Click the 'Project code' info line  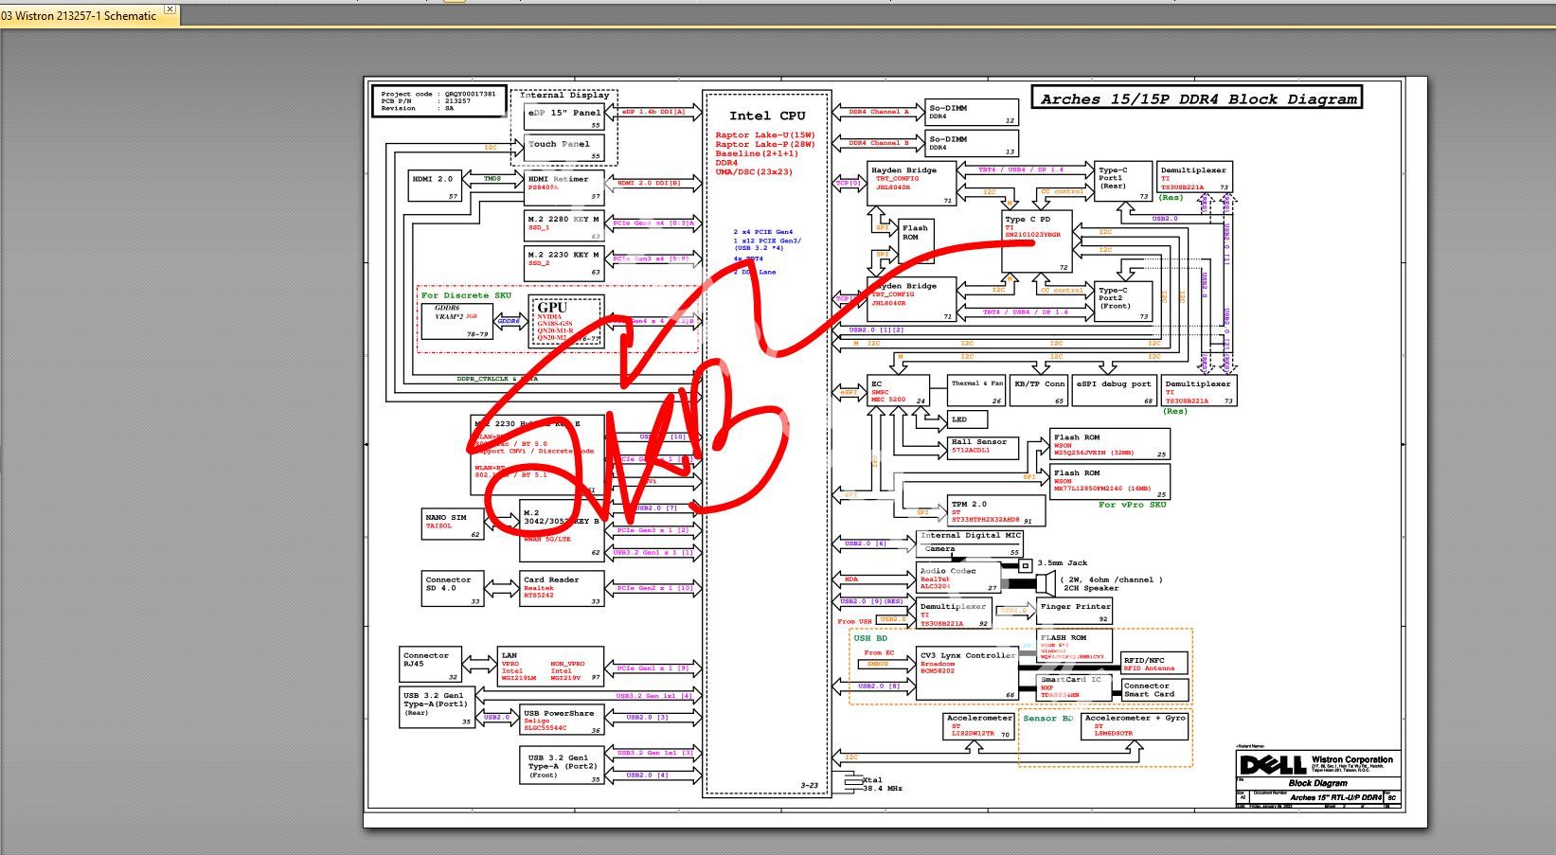pyautogui.click(x=438, y=94)
